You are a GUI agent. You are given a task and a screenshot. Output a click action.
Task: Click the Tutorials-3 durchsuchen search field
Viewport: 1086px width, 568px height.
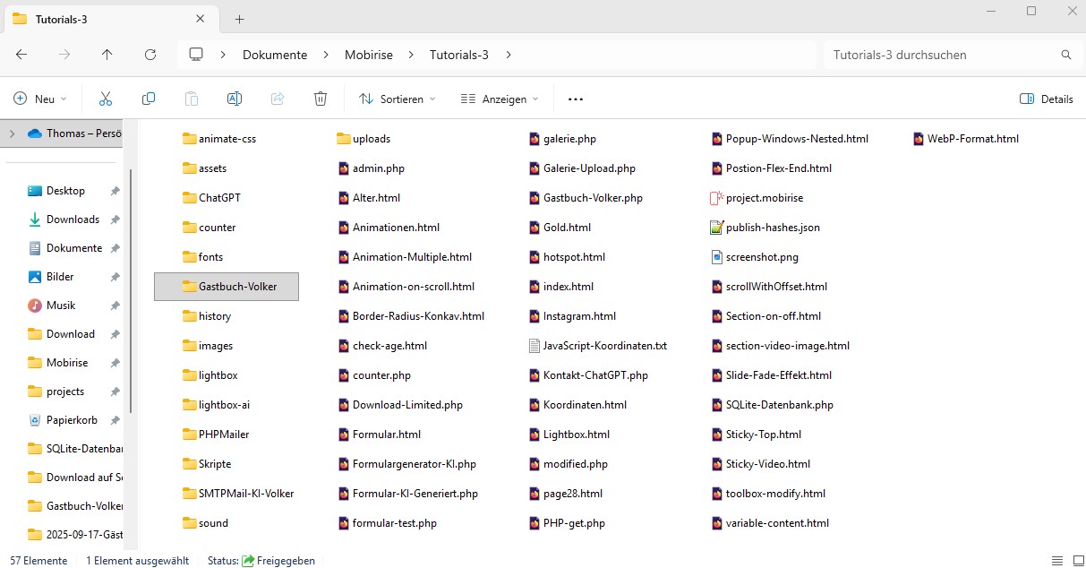940,55
